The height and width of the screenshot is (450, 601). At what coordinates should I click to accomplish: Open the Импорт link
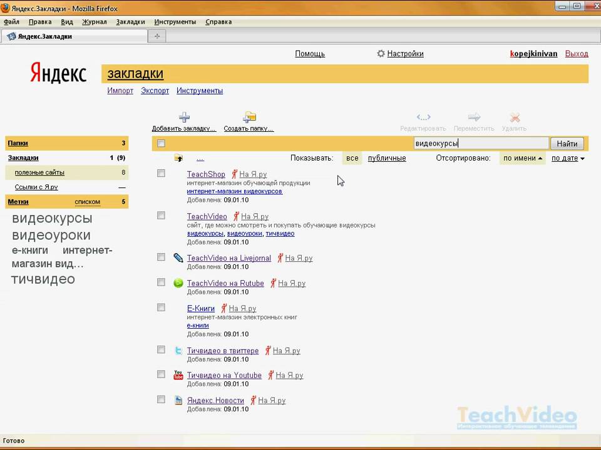coord(120,91)
